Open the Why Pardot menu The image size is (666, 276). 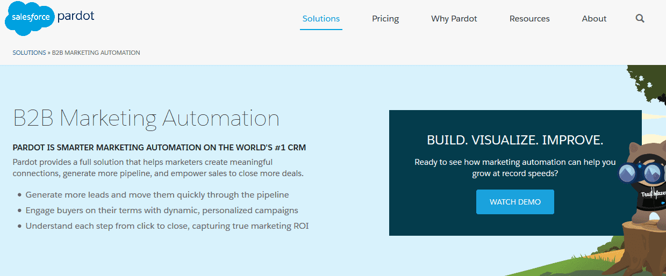pos(454,18)
